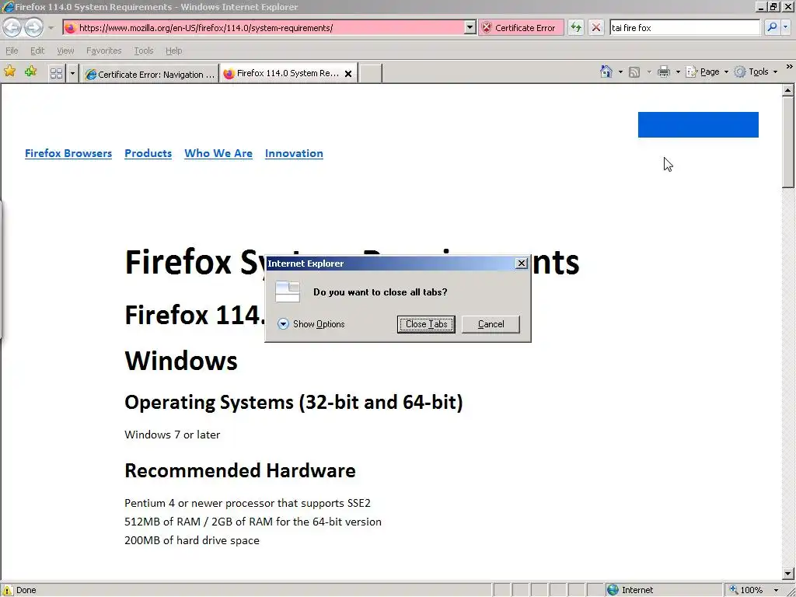This screenshot has width=796, height=597.
Task: Open Favorites Center star icon
Action: (9, 72)
